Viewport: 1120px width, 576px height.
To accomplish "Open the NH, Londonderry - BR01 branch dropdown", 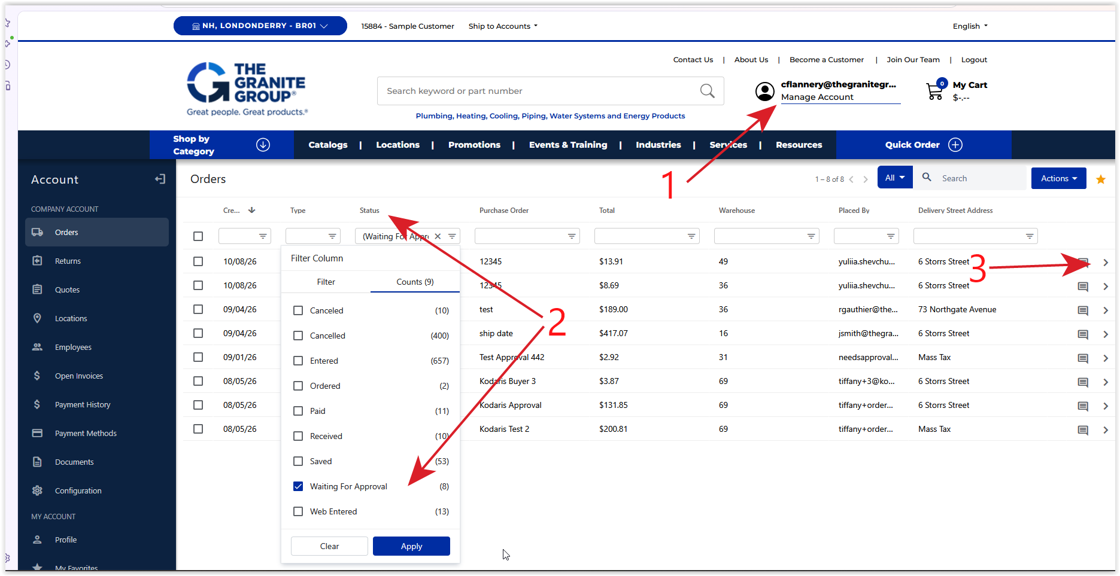I will click(260, 26).
